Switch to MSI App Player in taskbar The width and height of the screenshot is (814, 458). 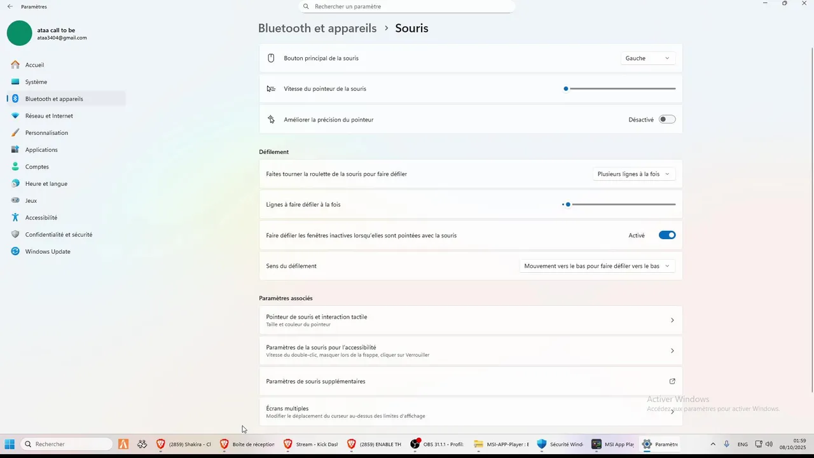pos(612,444)
